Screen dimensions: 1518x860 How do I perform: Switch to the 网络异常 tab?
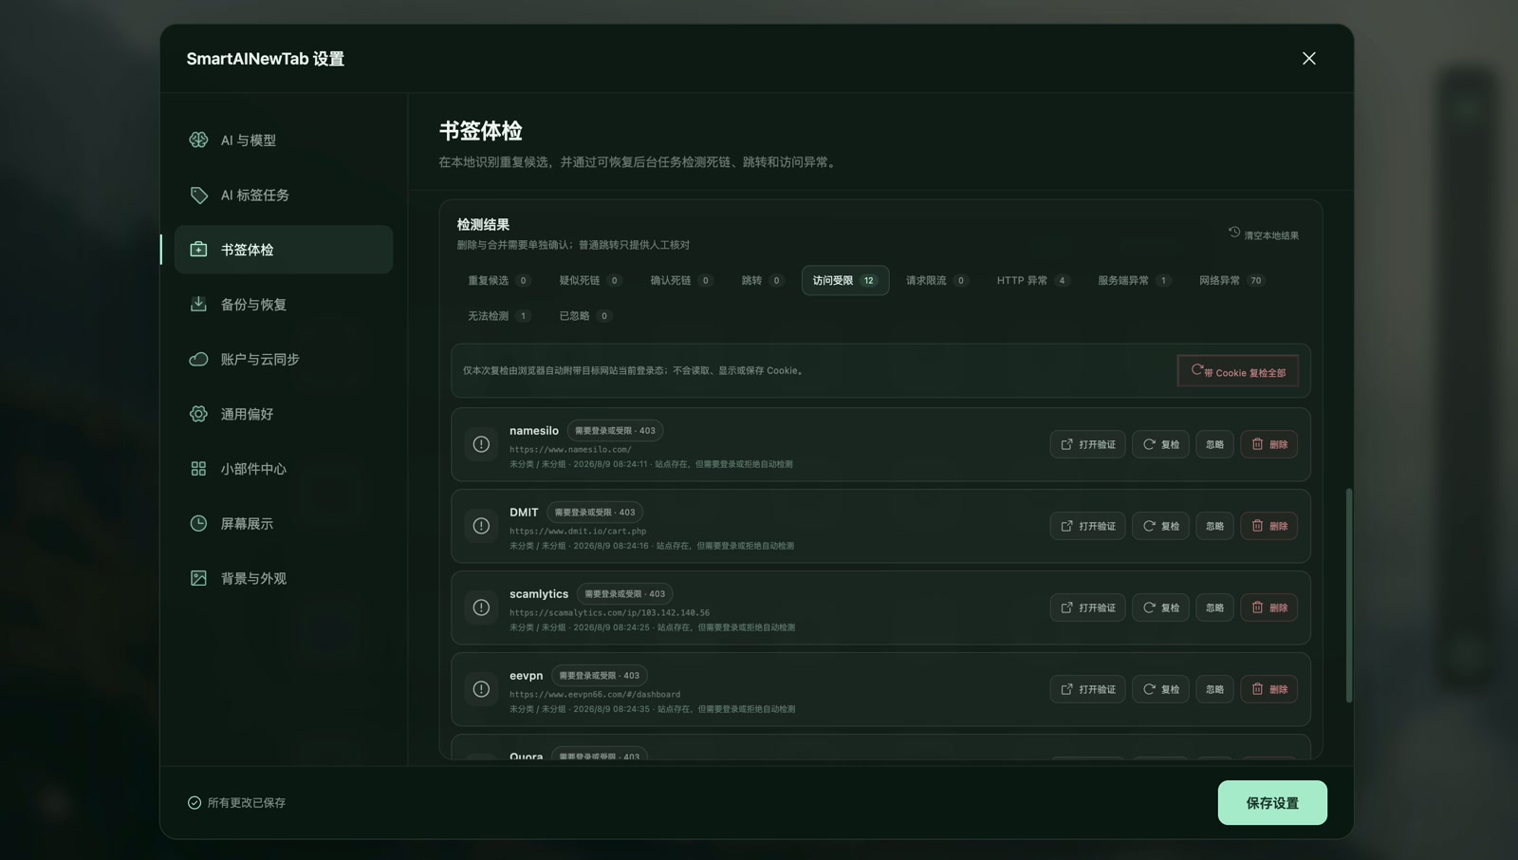[1231, 281]
